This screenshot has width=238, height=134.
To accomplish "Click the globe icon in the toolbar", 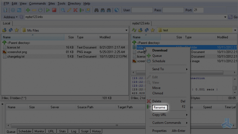I will 116,10.
